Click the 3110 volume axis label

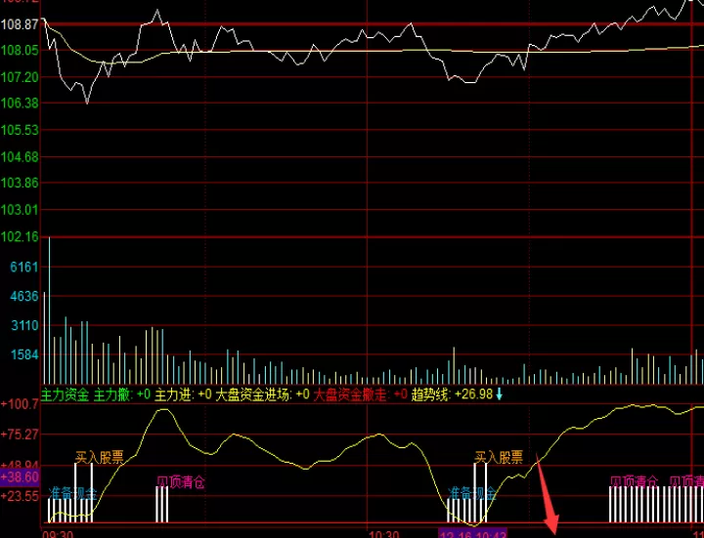(x=24, y=325)
